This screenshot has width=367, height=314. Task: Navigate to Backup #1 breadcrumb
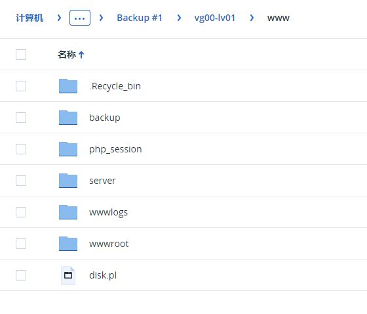click(x=140, y=18)
